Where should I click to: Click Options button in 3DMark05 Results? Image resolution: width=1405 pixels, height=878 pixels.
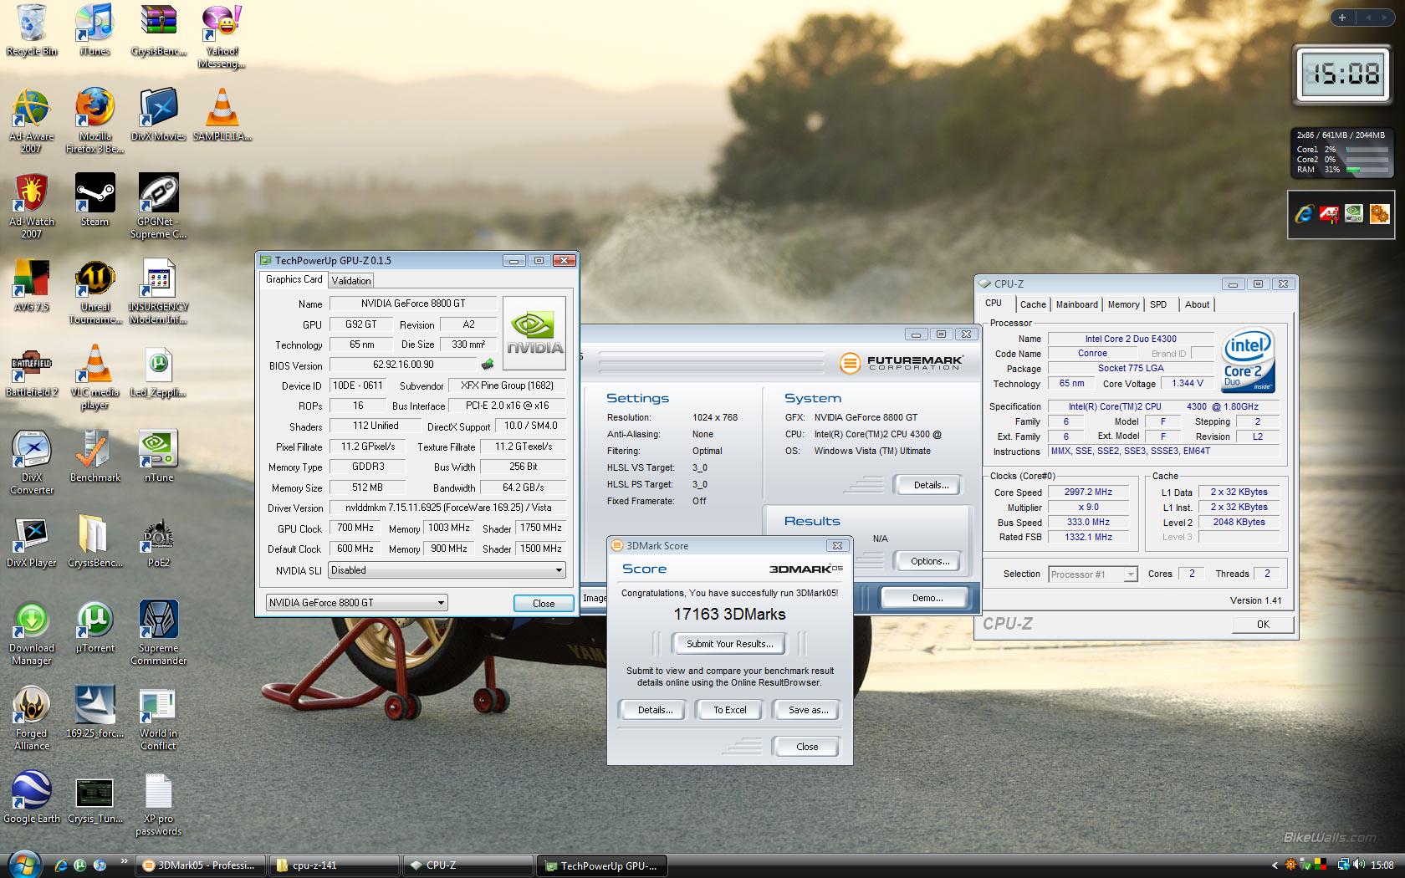[930, 561]
